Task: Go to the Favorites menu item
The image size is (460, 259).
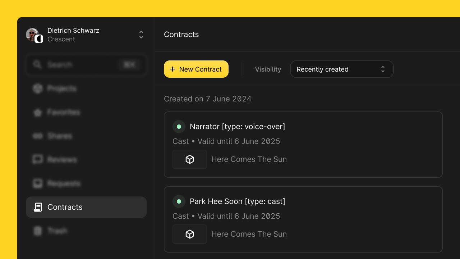Action: click(x=64, y=112)
